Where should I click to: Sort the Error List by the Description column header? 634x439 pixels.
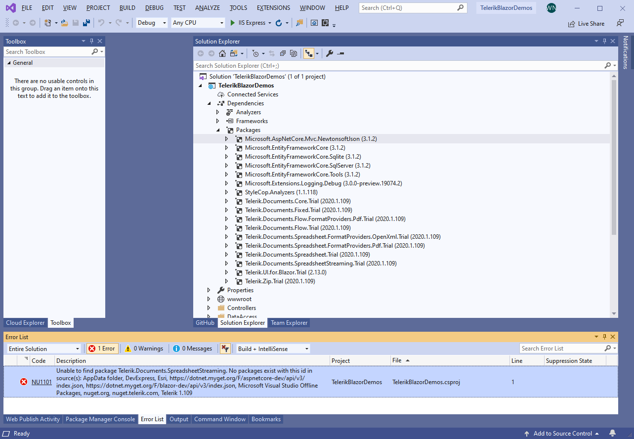pos(192,361)
